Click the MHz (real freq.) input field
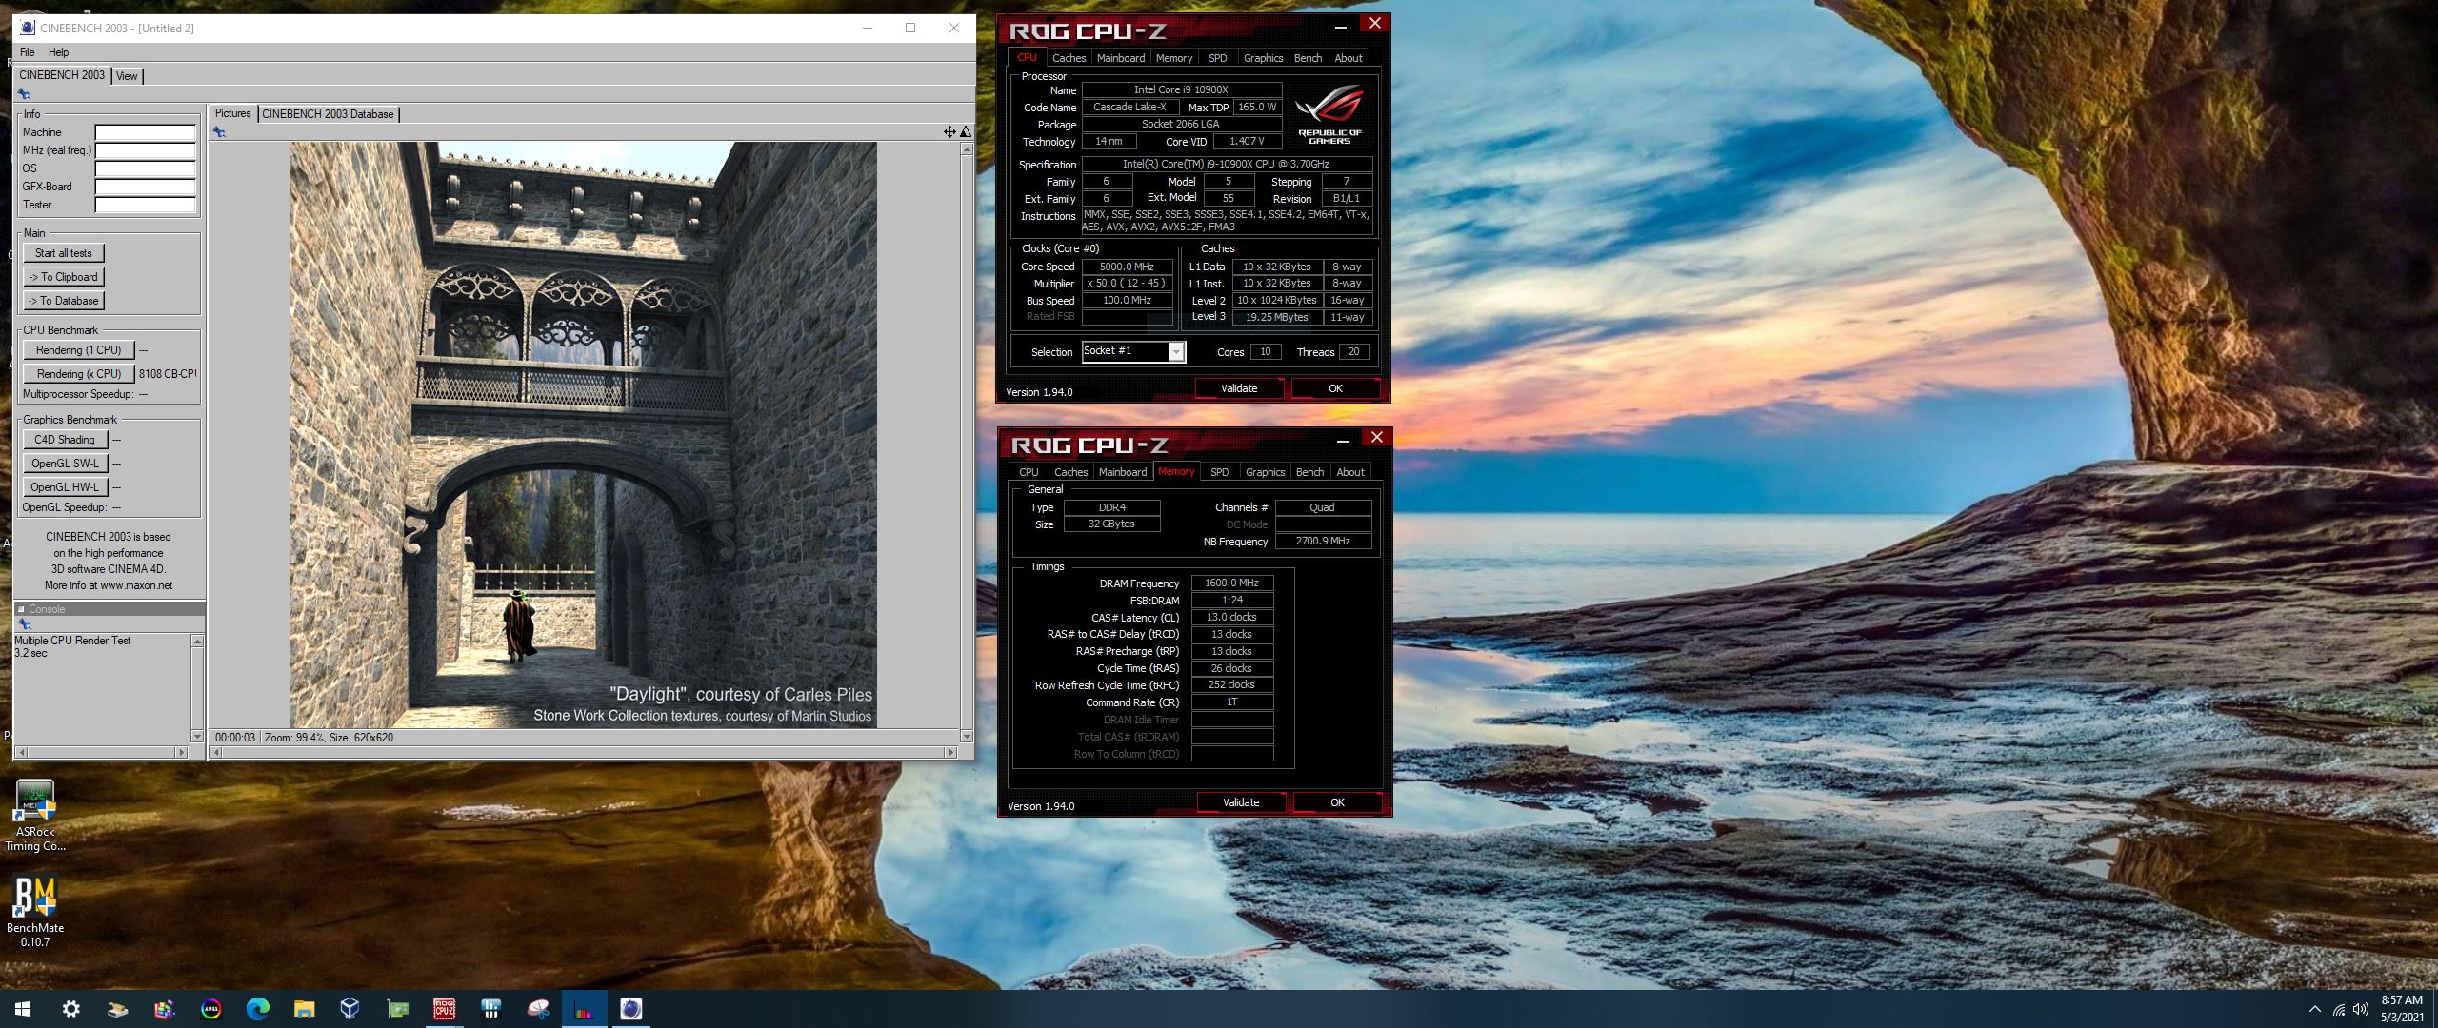This screenshot has width=2438, height=1028. (145, 150)
